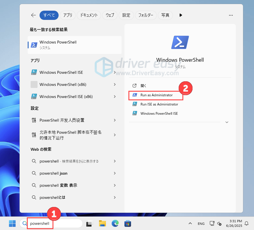Click the PowerShell 开发人员设置 tools icon

click(34, 120)
